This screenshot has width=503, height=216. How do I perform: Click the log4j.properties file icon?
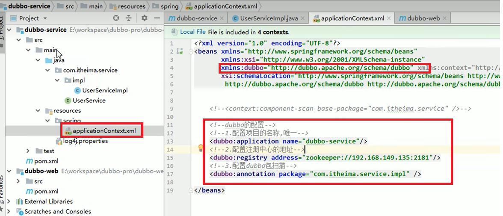click(x=59, y=141)
